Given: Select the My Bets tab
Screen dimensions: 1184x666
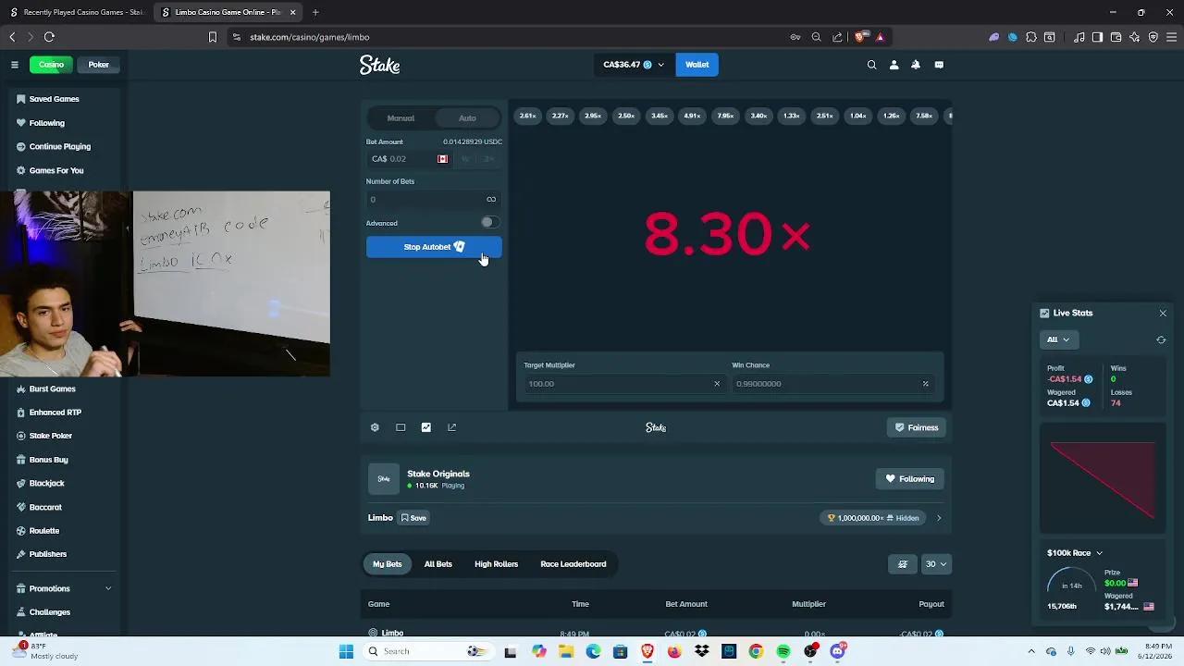Looking at the screenshot, I should coord(388,564).
